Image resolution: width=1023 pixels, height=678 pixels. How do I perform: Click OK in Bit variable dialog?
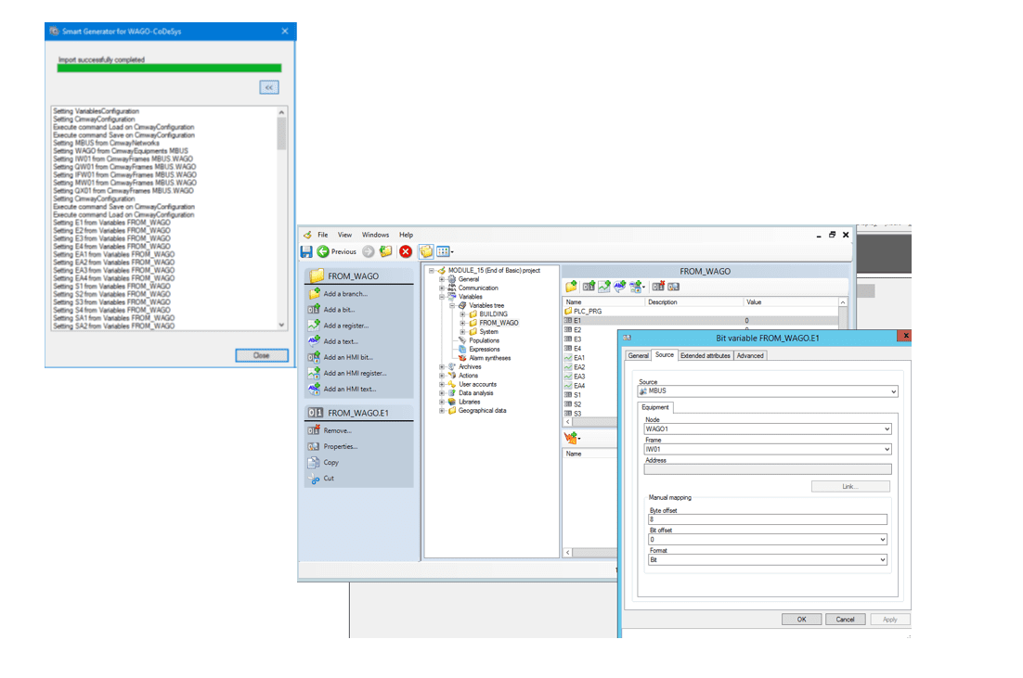point(800,619)
